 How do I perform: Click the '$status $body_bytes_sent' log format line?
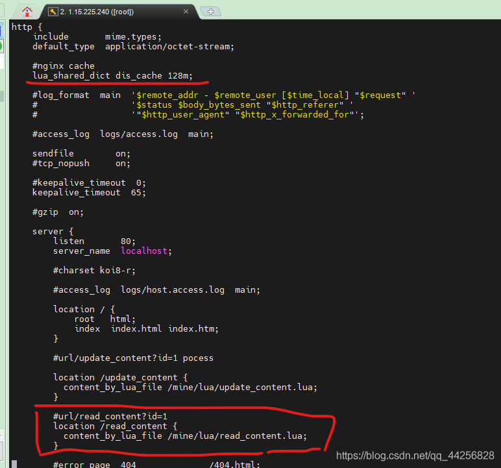(193, 105)
